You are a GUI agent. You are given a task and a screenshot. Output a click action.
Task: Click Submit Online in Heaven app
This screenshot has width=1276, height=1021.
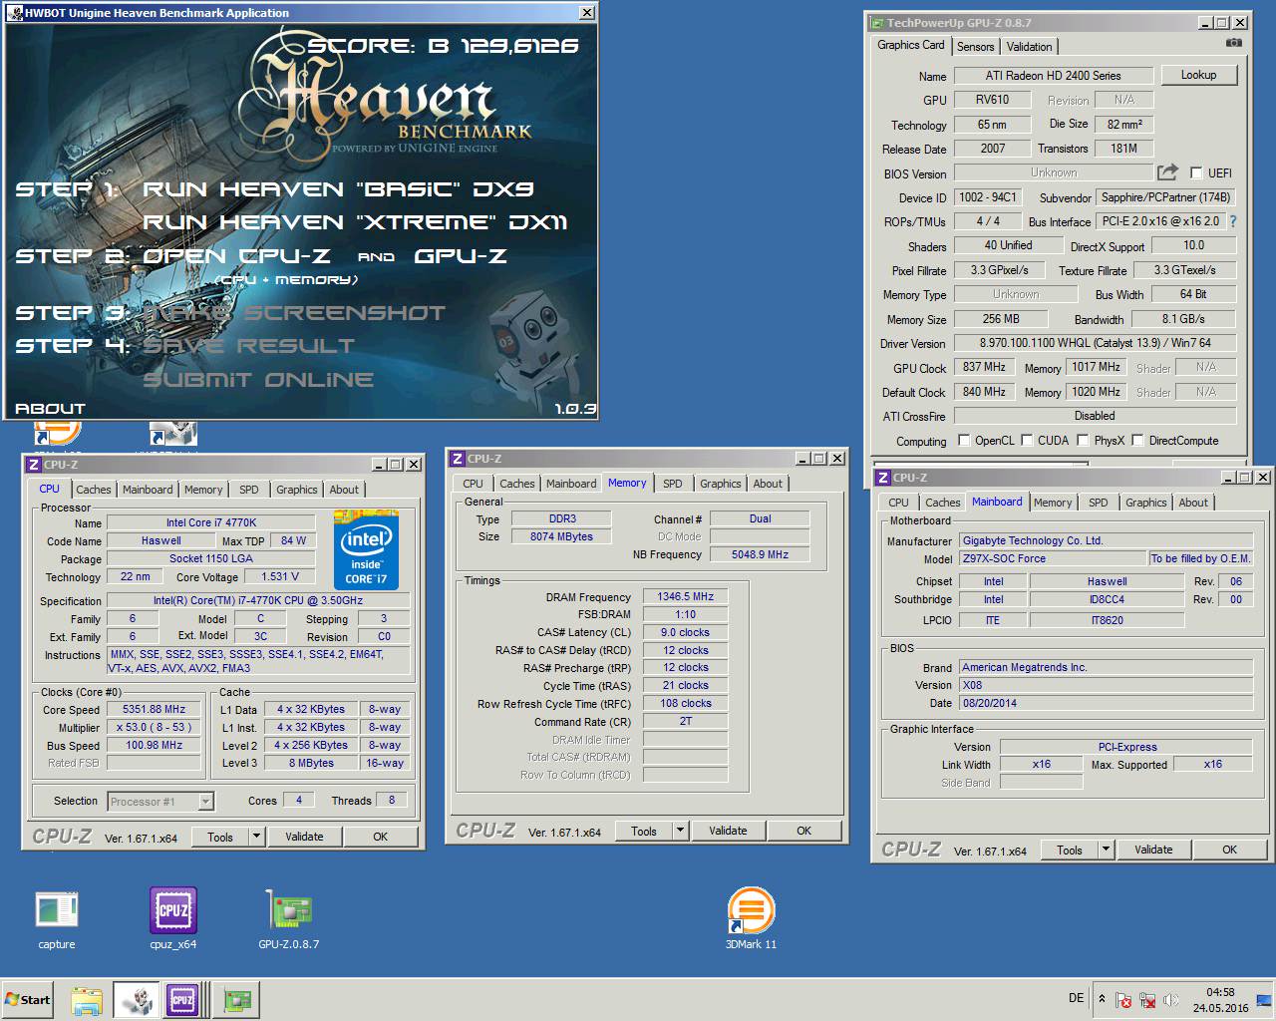(258, 380)
